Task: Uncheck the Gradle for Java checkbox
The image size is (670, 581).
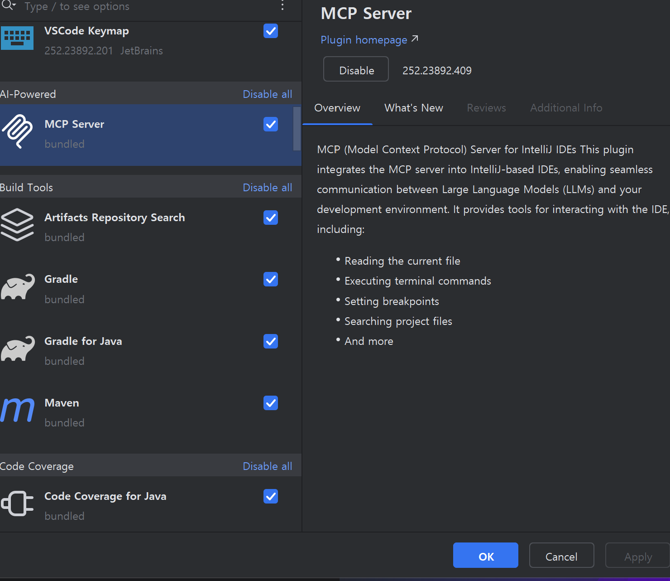Action: tap(271, 341)
